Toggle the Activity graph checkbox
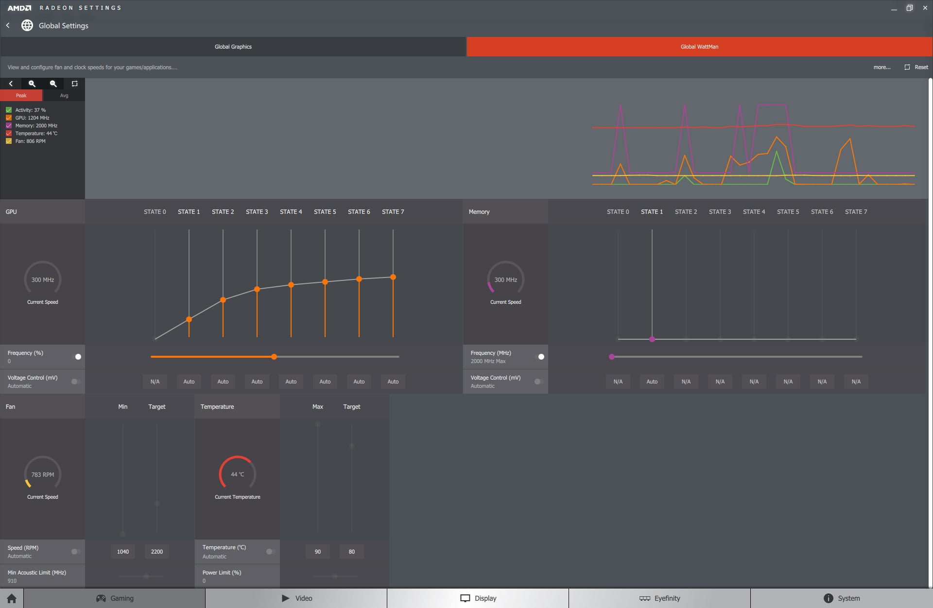The height and width of the screenshot is (608, 933). pyautogui.click(x=9, y=110)
